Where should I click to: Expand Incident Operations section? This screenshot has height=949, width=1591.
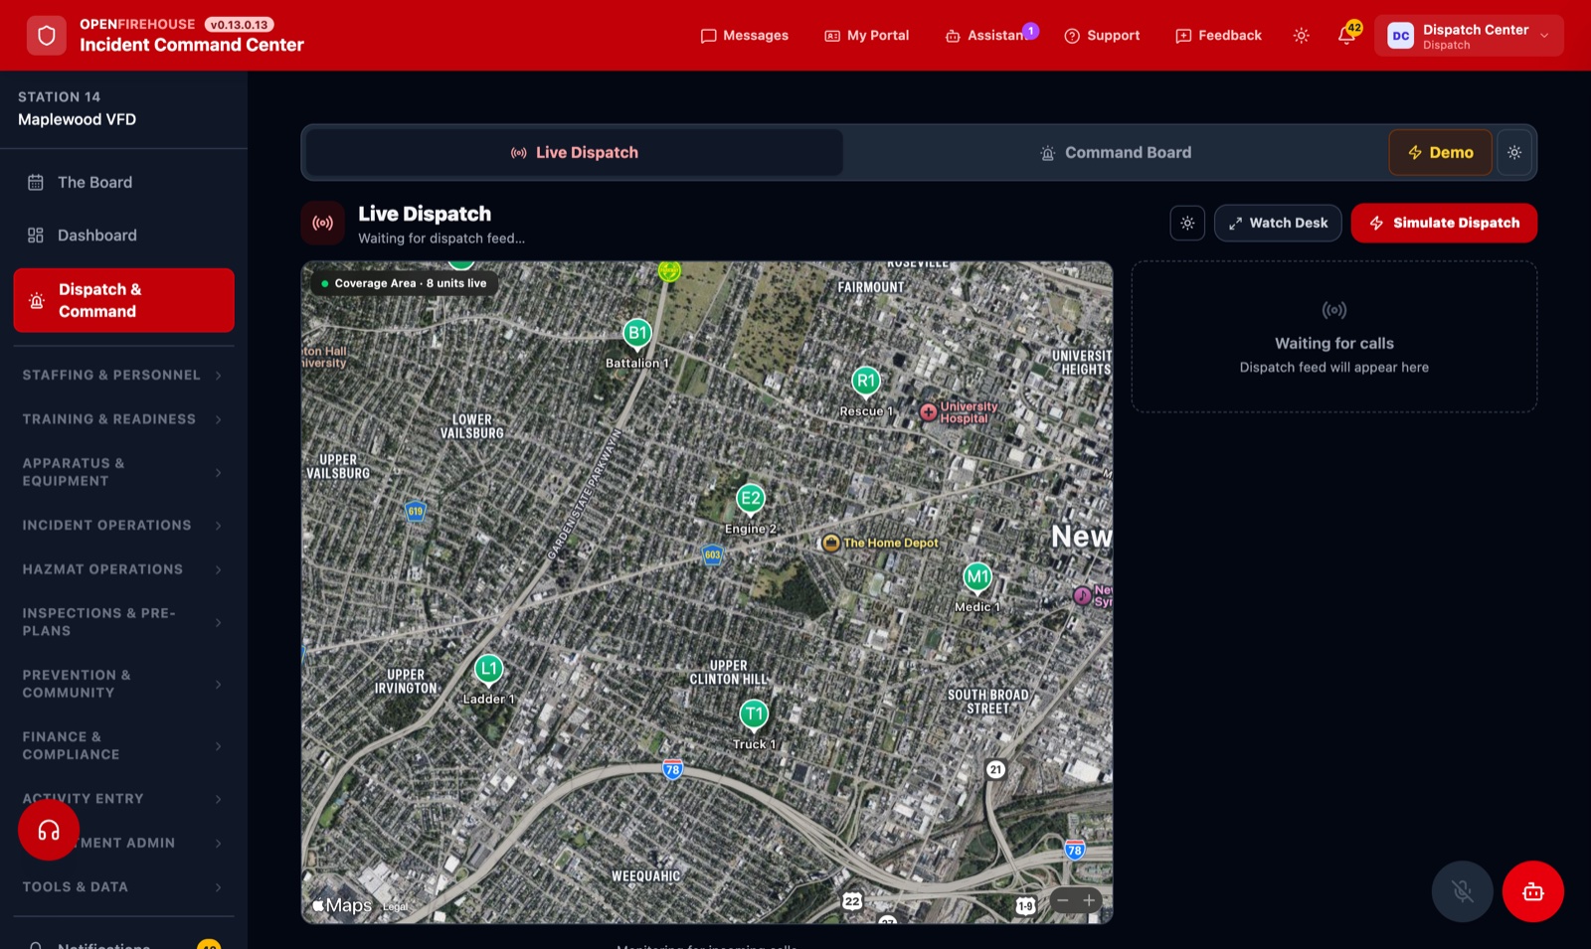(123, 526)
